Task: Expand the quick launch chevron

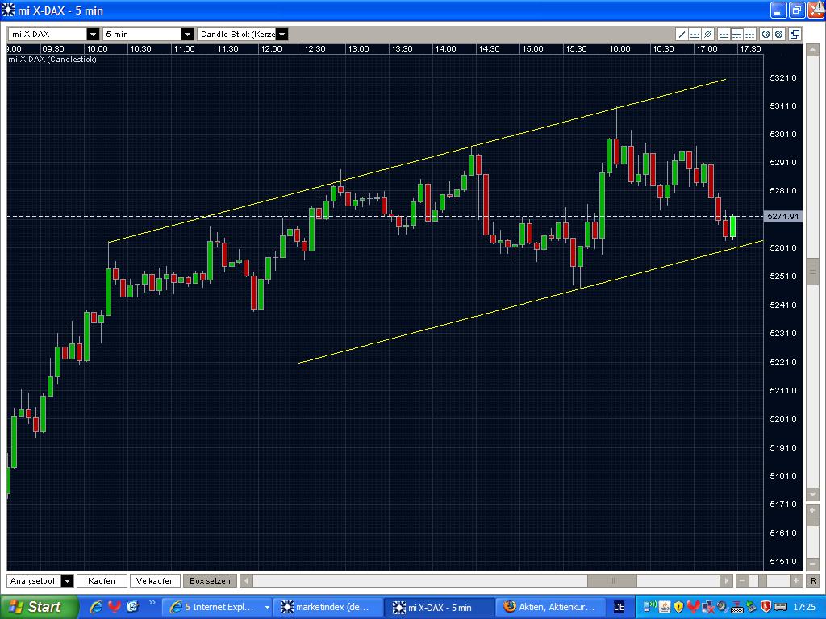Action: click(152, 603)
